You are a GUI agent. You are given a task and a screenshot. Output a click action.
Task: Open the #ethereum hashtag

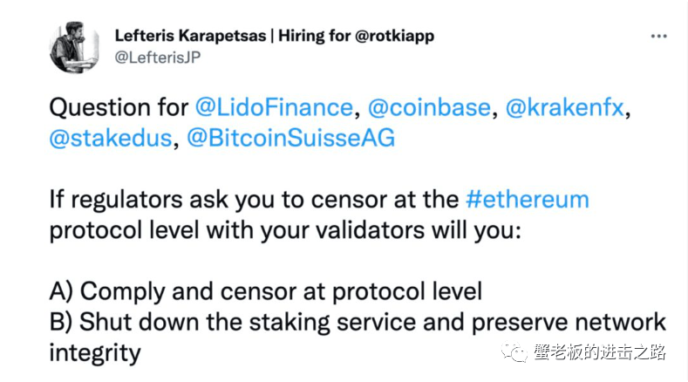pyautogui.click(x=527, y=200)
